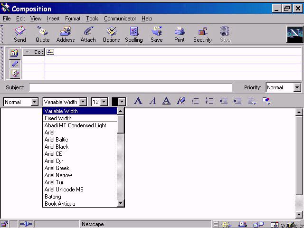This screenshot has height=228, width=304.
Task: Choose the Book Antiqua font
Action: click(80, 204)
